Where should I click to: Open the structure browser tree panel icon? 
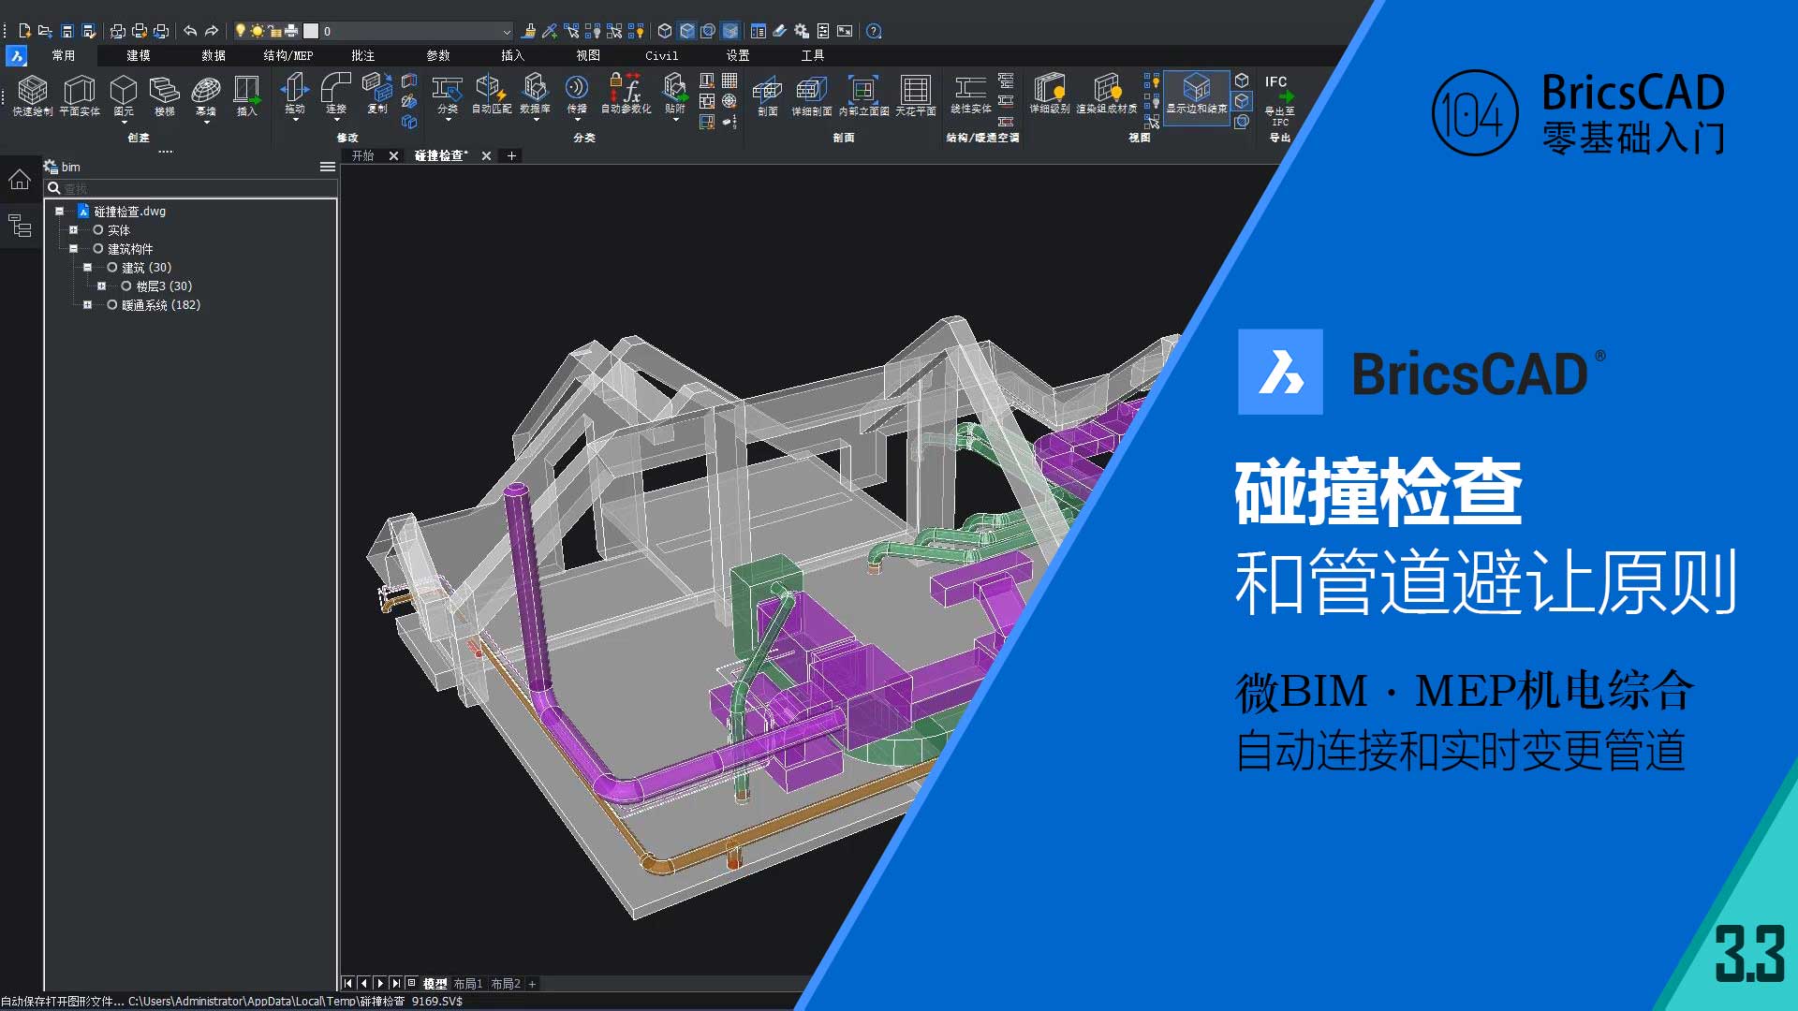pyautogui.click(x=20, y=225)
